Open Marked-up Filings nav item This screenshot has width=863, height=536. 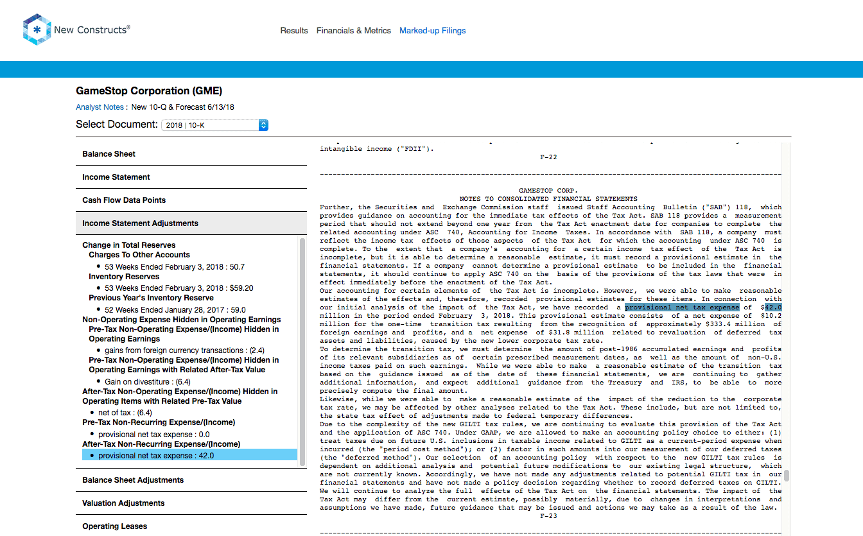(433, 30)
